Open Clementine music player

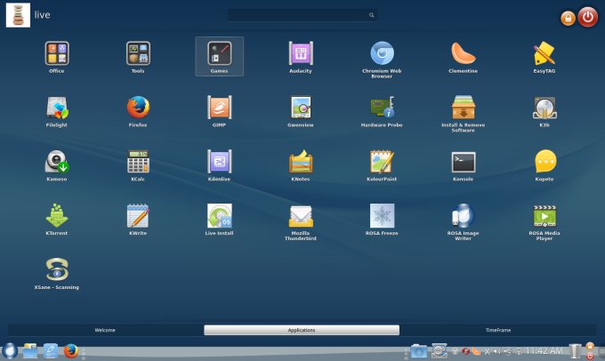(x=463, y=57)
